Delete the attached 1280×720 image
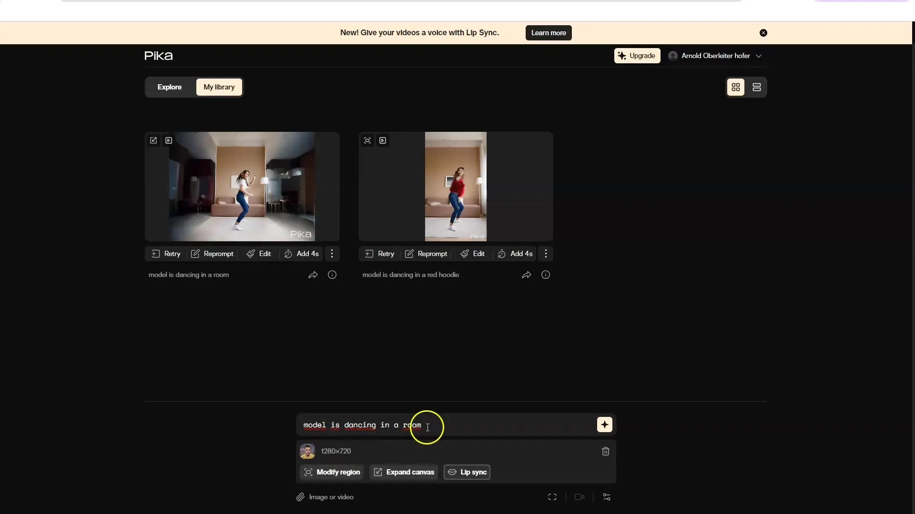915x514 pixels. pyautogui.click(x=606, y=451)
